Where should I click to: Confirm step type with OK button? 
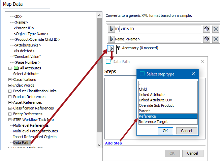[x=165, y=131]
